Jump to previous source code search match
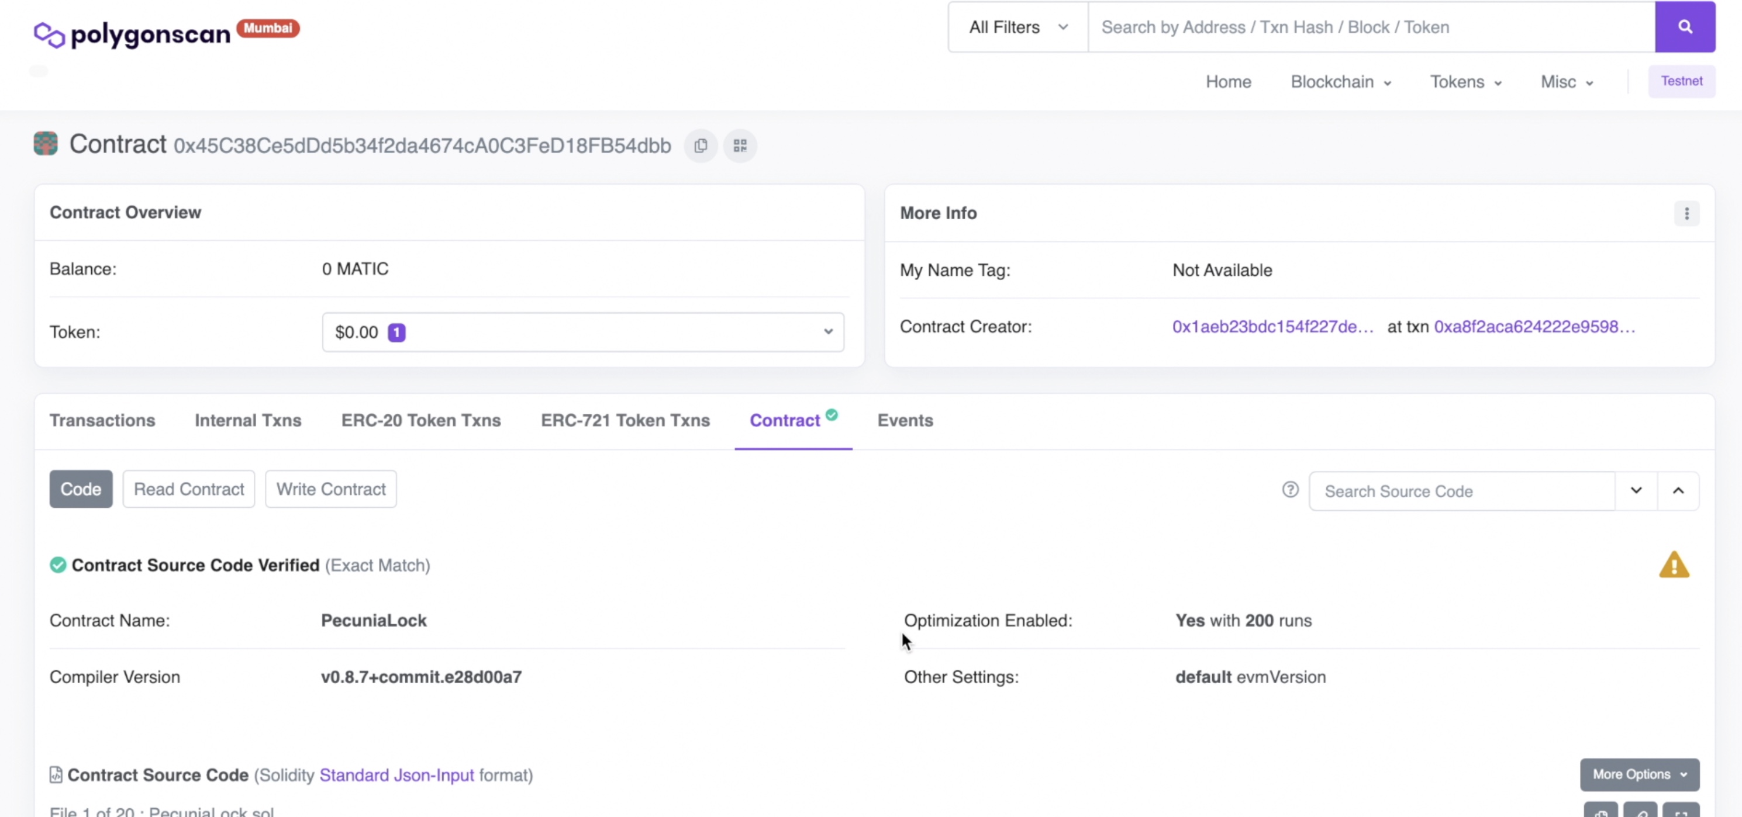 point(1677,490)
